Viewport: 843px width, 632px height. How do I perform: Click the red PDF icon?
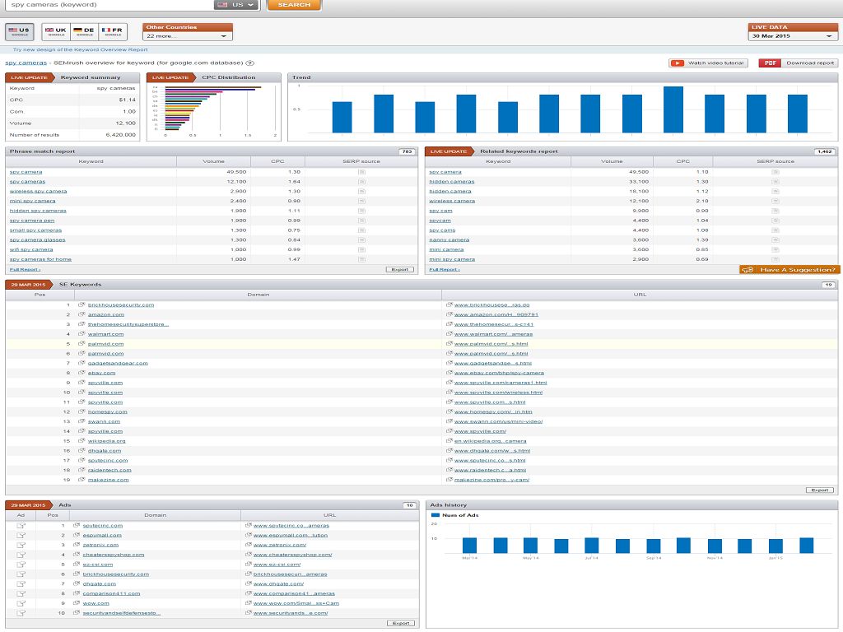769,63
